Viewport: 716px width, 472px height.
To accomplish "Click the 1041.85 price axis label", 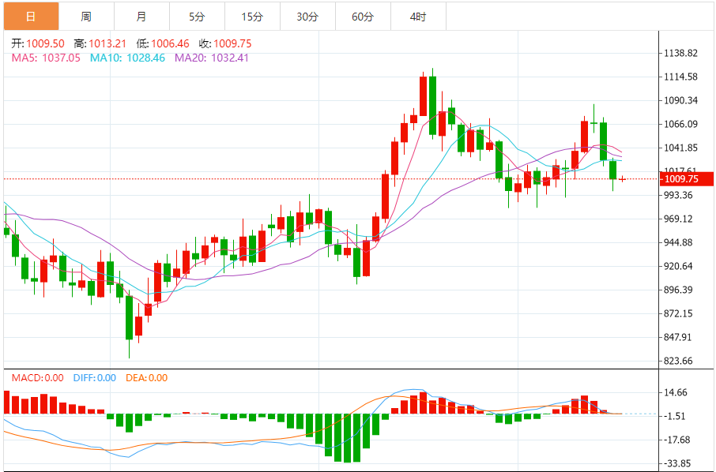I will click(x=681, y=148).
